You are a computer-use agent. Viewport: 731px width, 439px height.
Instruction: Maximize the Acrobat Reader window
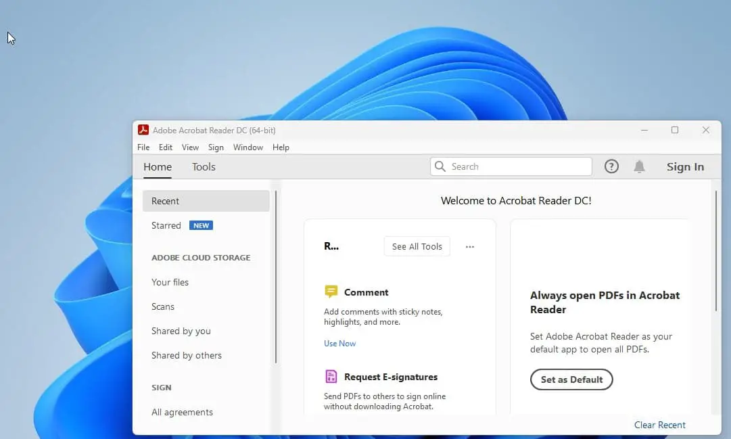pyautogui.click(x=675, y=130)
